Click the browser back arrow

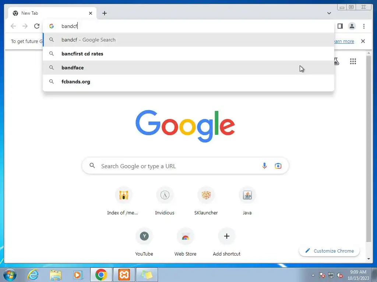click(x=13, y=26)
